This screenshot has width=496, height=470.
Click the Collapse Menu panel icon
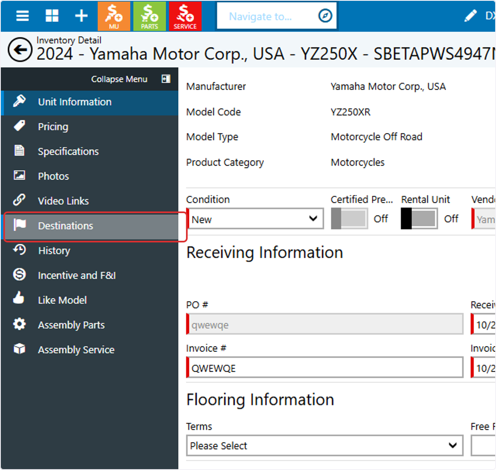tap(166, 79)
